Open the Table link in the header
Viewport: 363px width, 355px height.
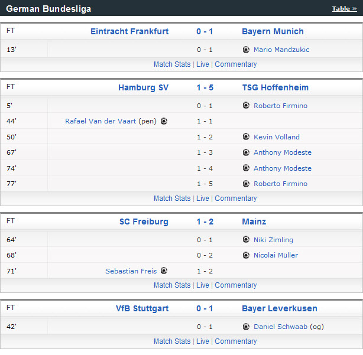[344, 8]
